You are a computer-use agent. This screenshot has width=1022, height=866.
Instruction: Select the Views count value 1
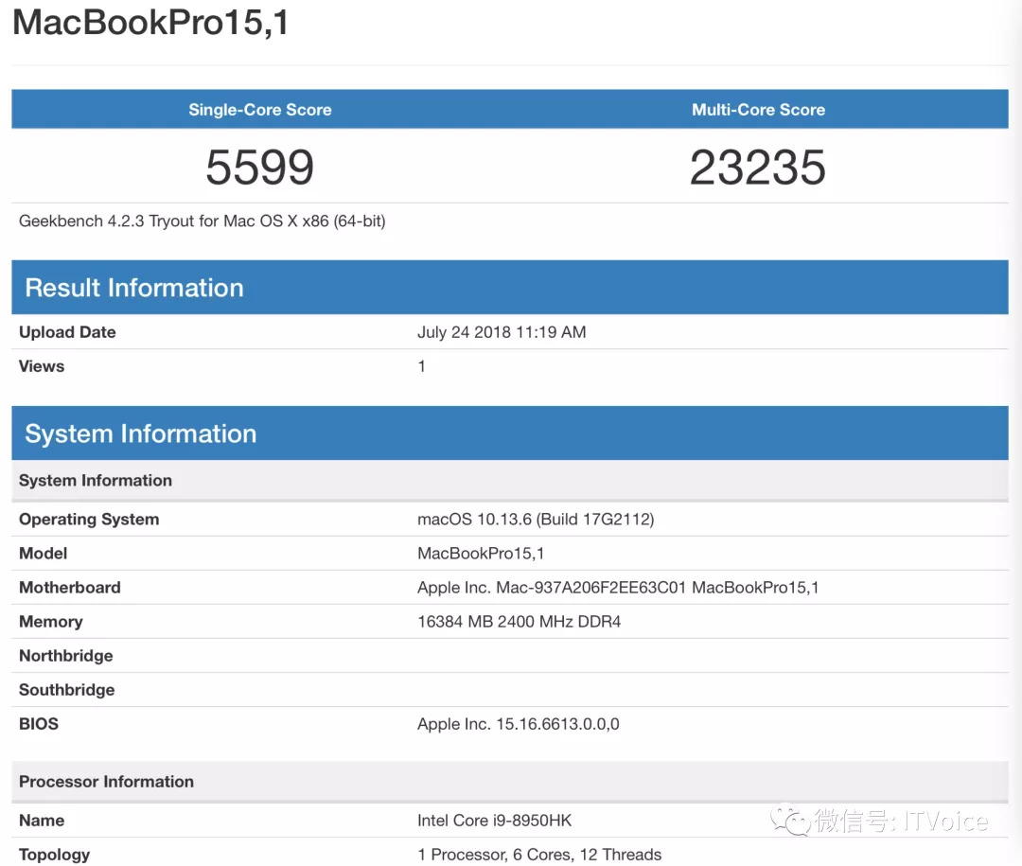coord(422,366)
